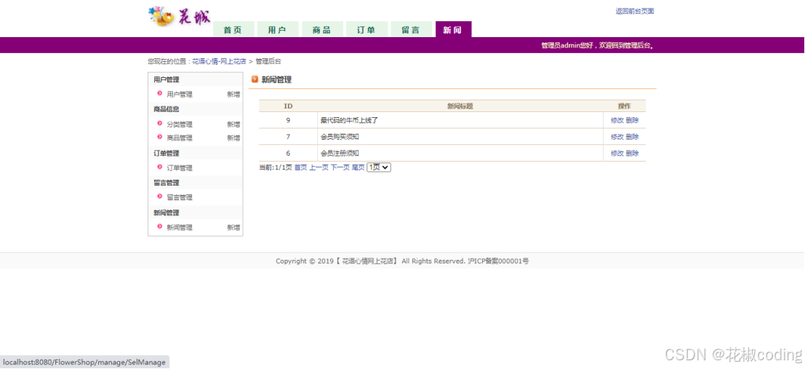Click 删除 for news ID 9

click(x=632, y=120)
